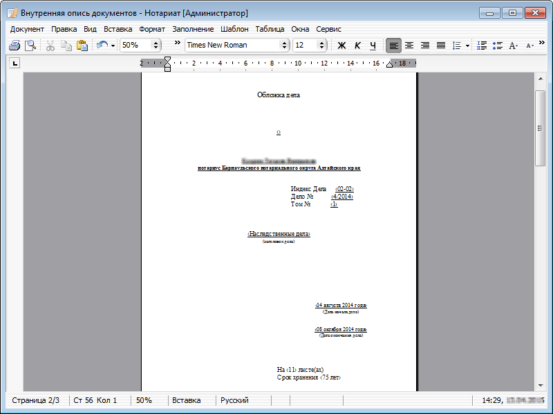The image size is (553, 414).
Task: Click the vertical scrollbar thumb
Action: point(541,128)
